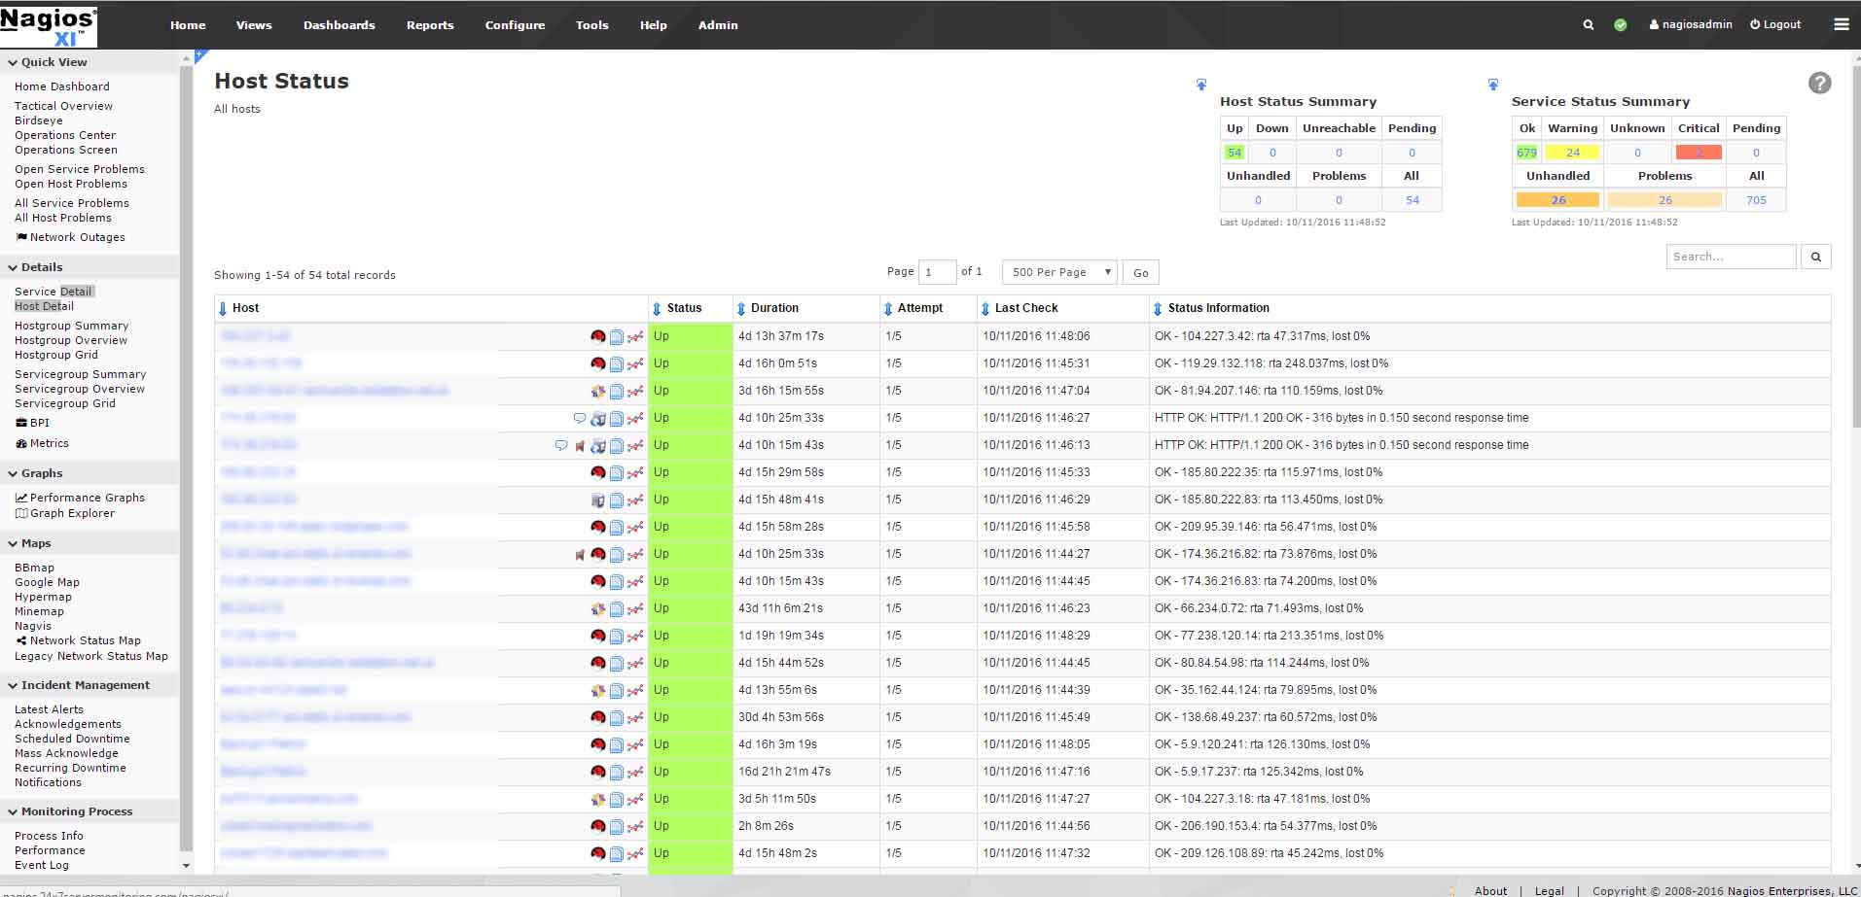Screen dimensions: 1861x897
Task: Click server icon in 185.80.222.83 row
Action: coord(598,500)
